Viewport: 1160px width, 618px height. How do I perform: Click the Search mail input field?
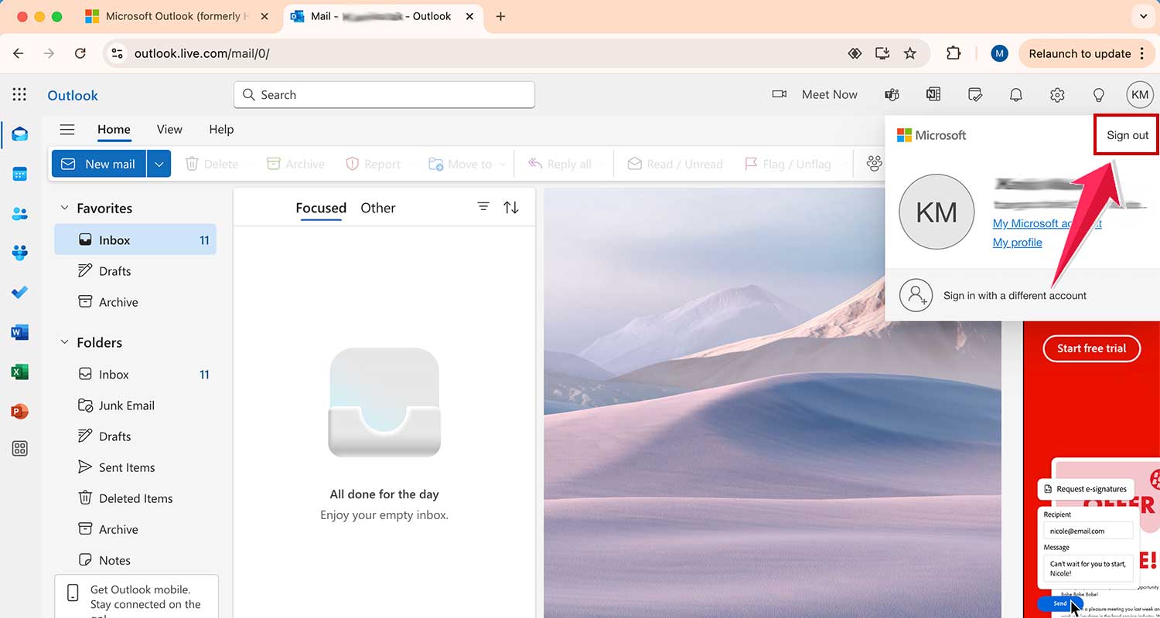coord(384,94)
